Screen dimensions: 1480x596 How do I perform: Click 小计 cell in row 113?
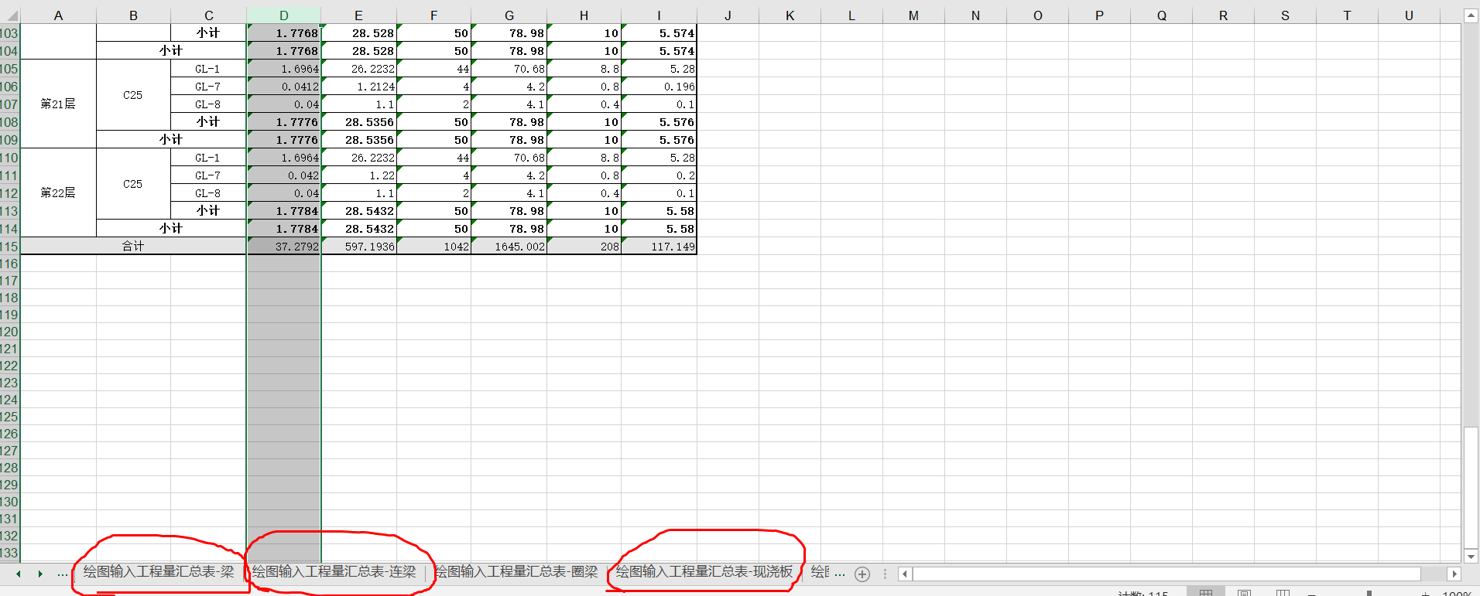click(x=208, y=210)
